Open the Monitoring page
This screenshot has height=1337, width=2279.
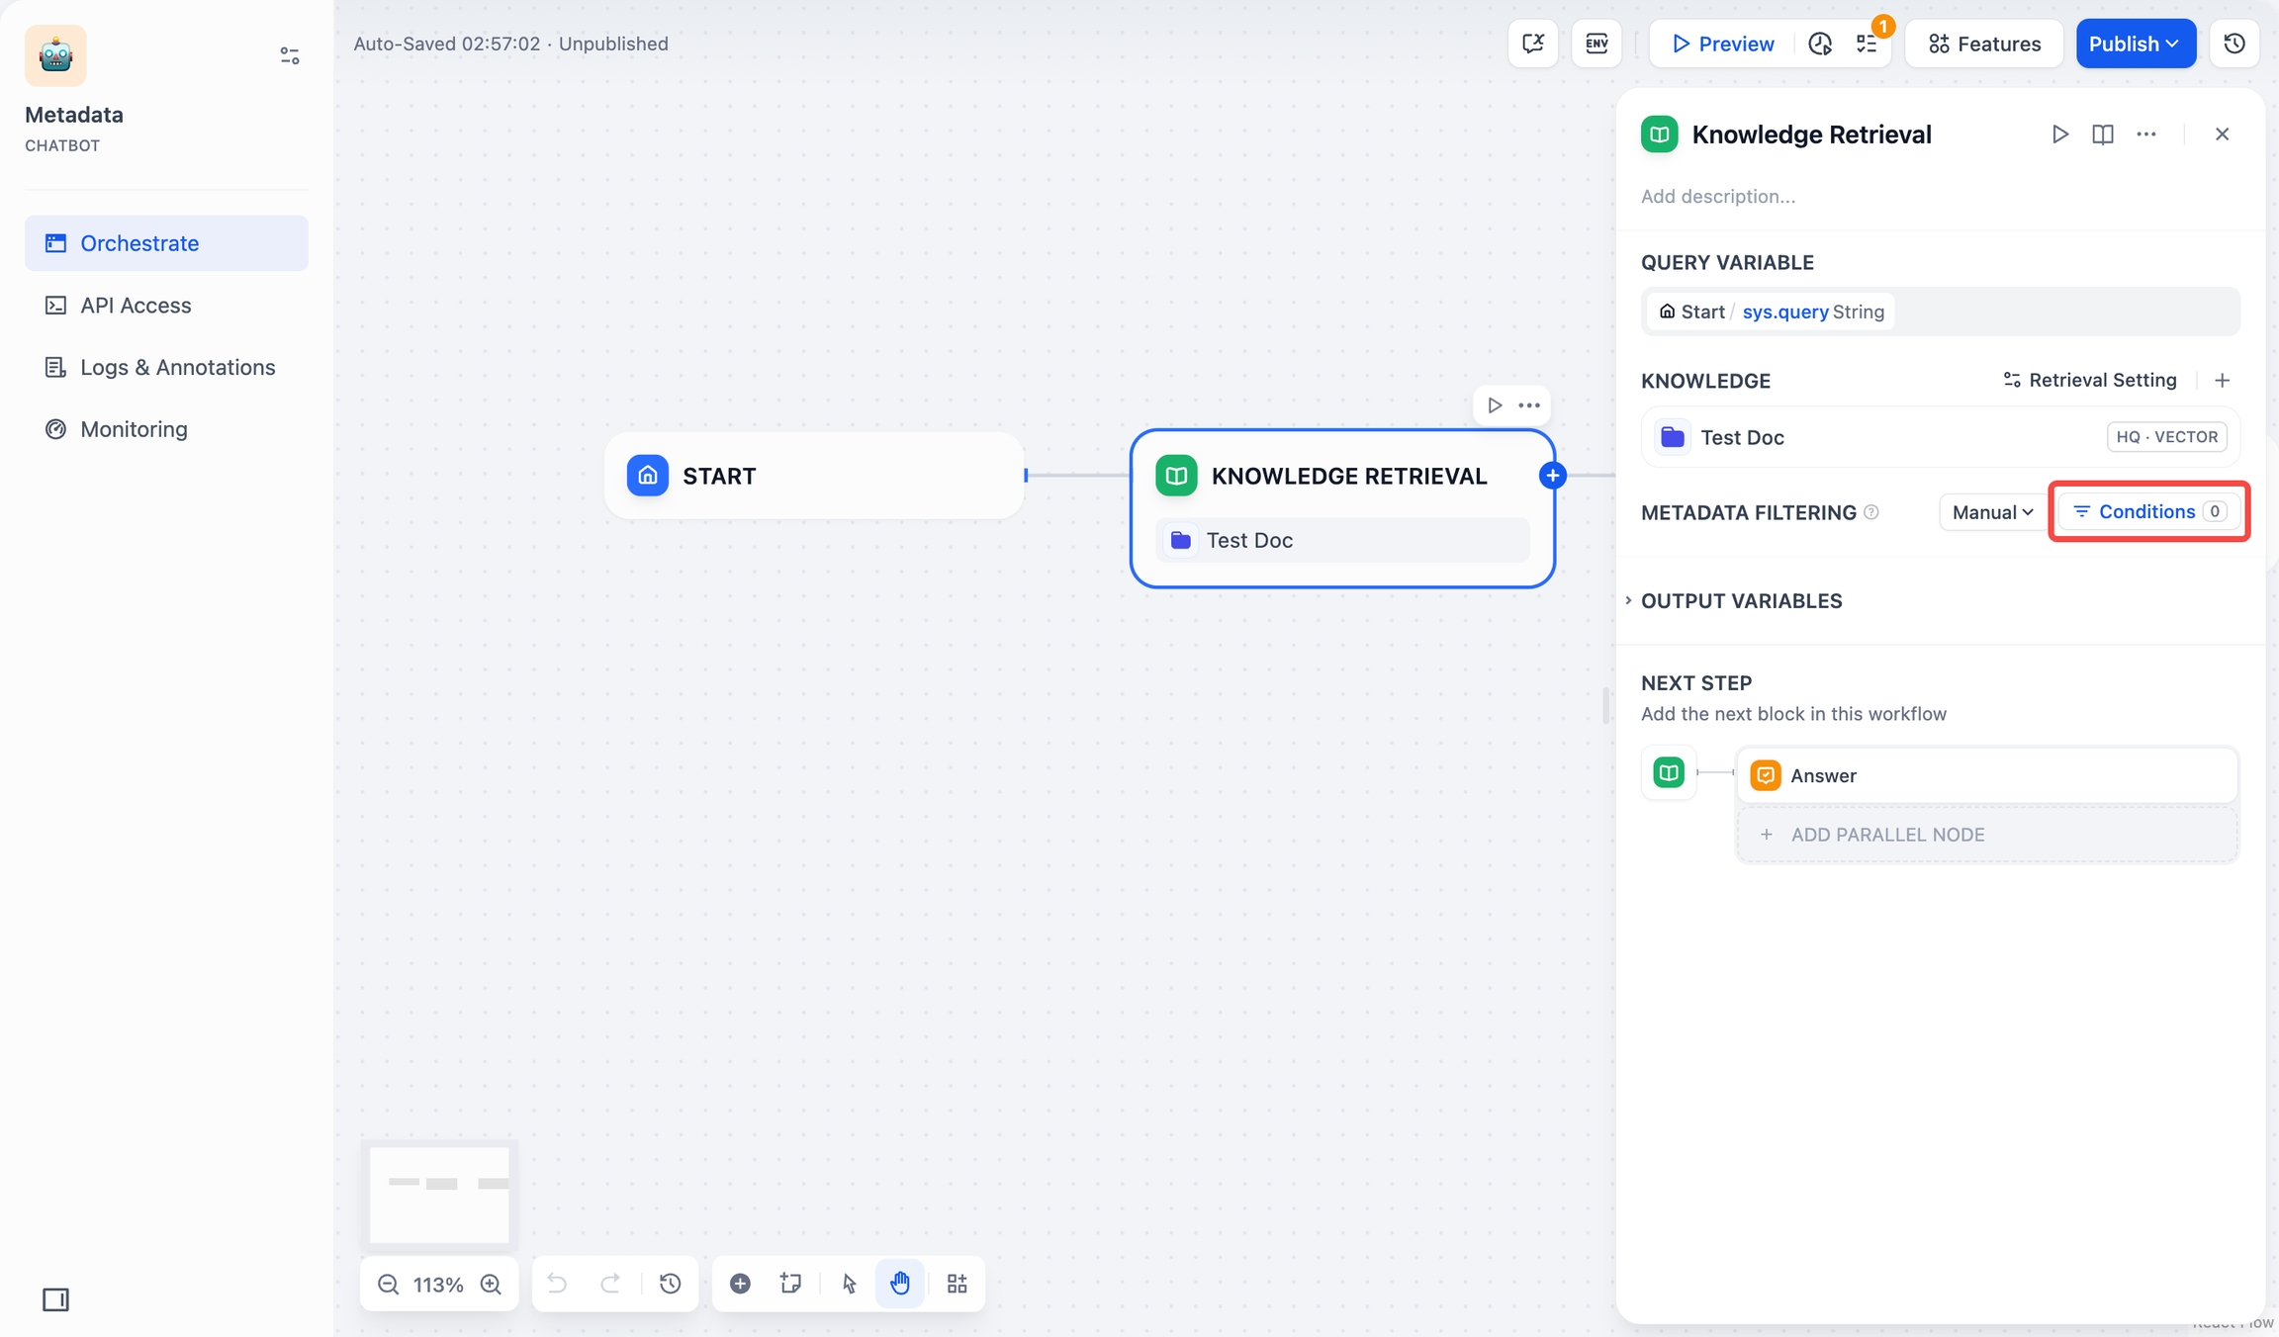pyautogui.click(x=134, y=429)
